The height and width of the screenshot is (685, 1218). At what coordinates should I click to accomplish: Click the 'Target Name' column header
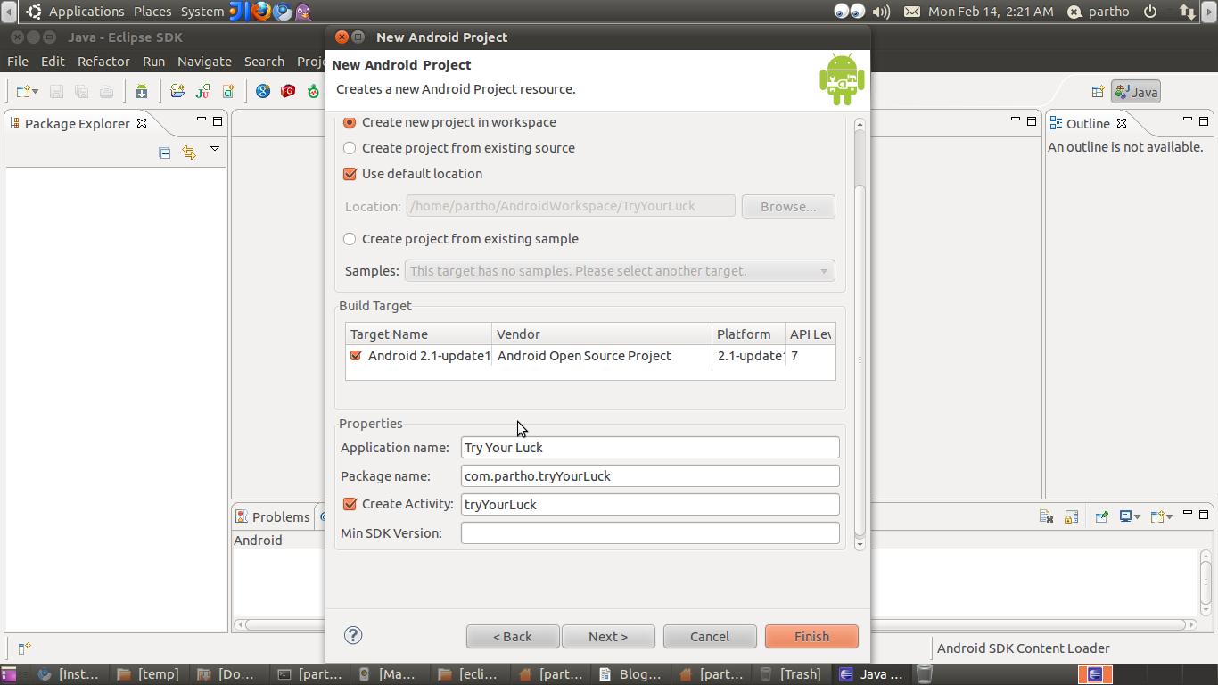coord(418,334)
